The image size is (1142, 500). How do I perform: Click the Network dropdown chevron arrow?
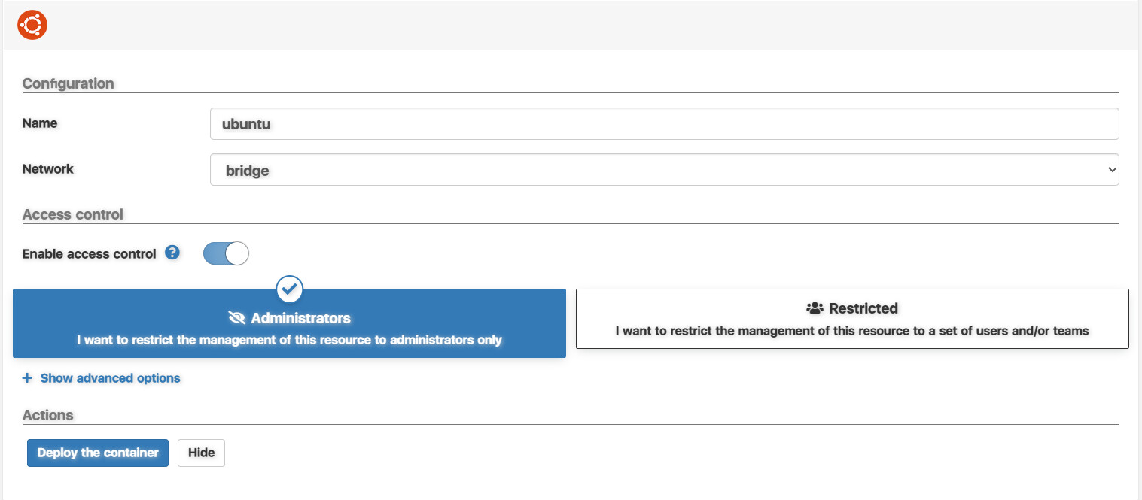click(1112, 170)
